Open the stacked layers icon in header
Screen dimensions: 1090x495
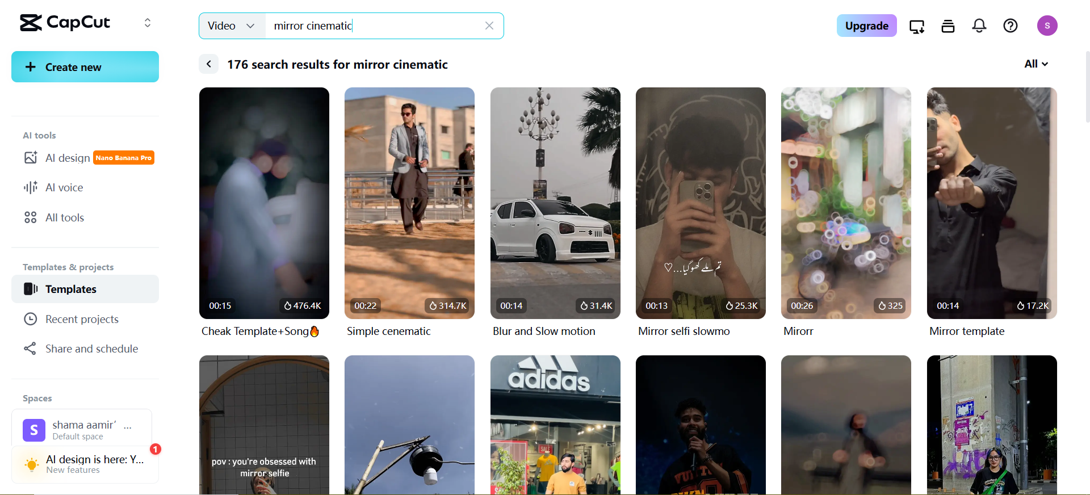tap(948, 26)
